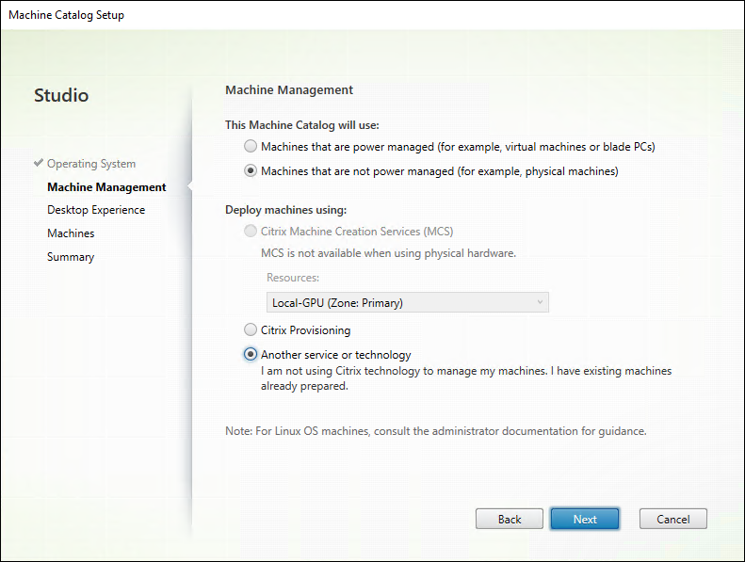Click the Linux OS machines note text

436,431
